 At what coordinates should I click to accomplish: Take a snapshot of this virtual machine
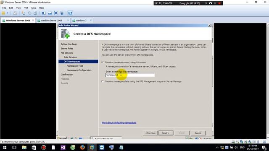click(x=24, y=13)
